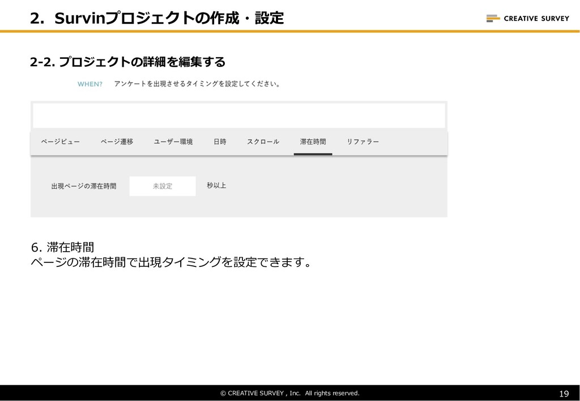
Task: Click the Creative Survey logo icon
Action: (493, 18)
